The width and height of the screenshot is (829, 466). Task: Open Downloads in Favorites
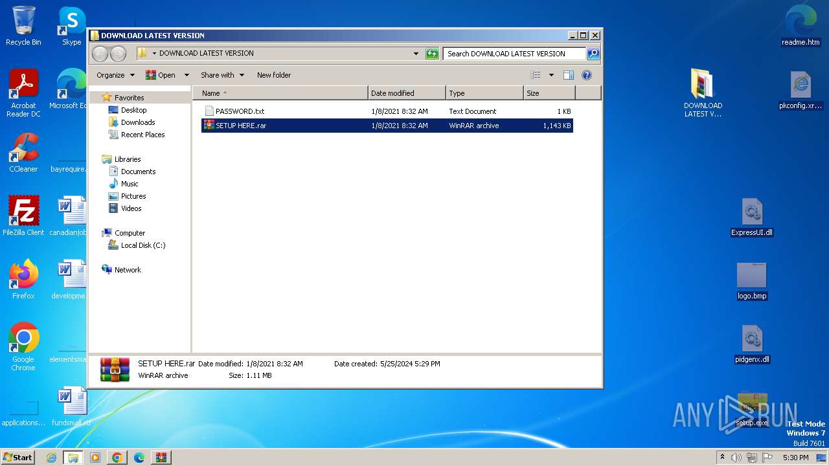point(138,122)
